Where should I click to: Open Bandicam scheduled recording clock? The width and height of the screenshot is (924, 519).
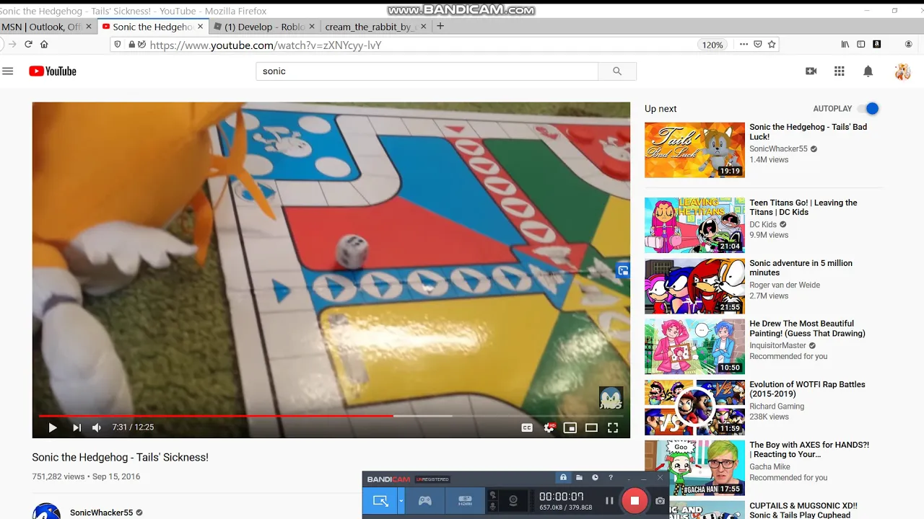(x=595, y=478)
